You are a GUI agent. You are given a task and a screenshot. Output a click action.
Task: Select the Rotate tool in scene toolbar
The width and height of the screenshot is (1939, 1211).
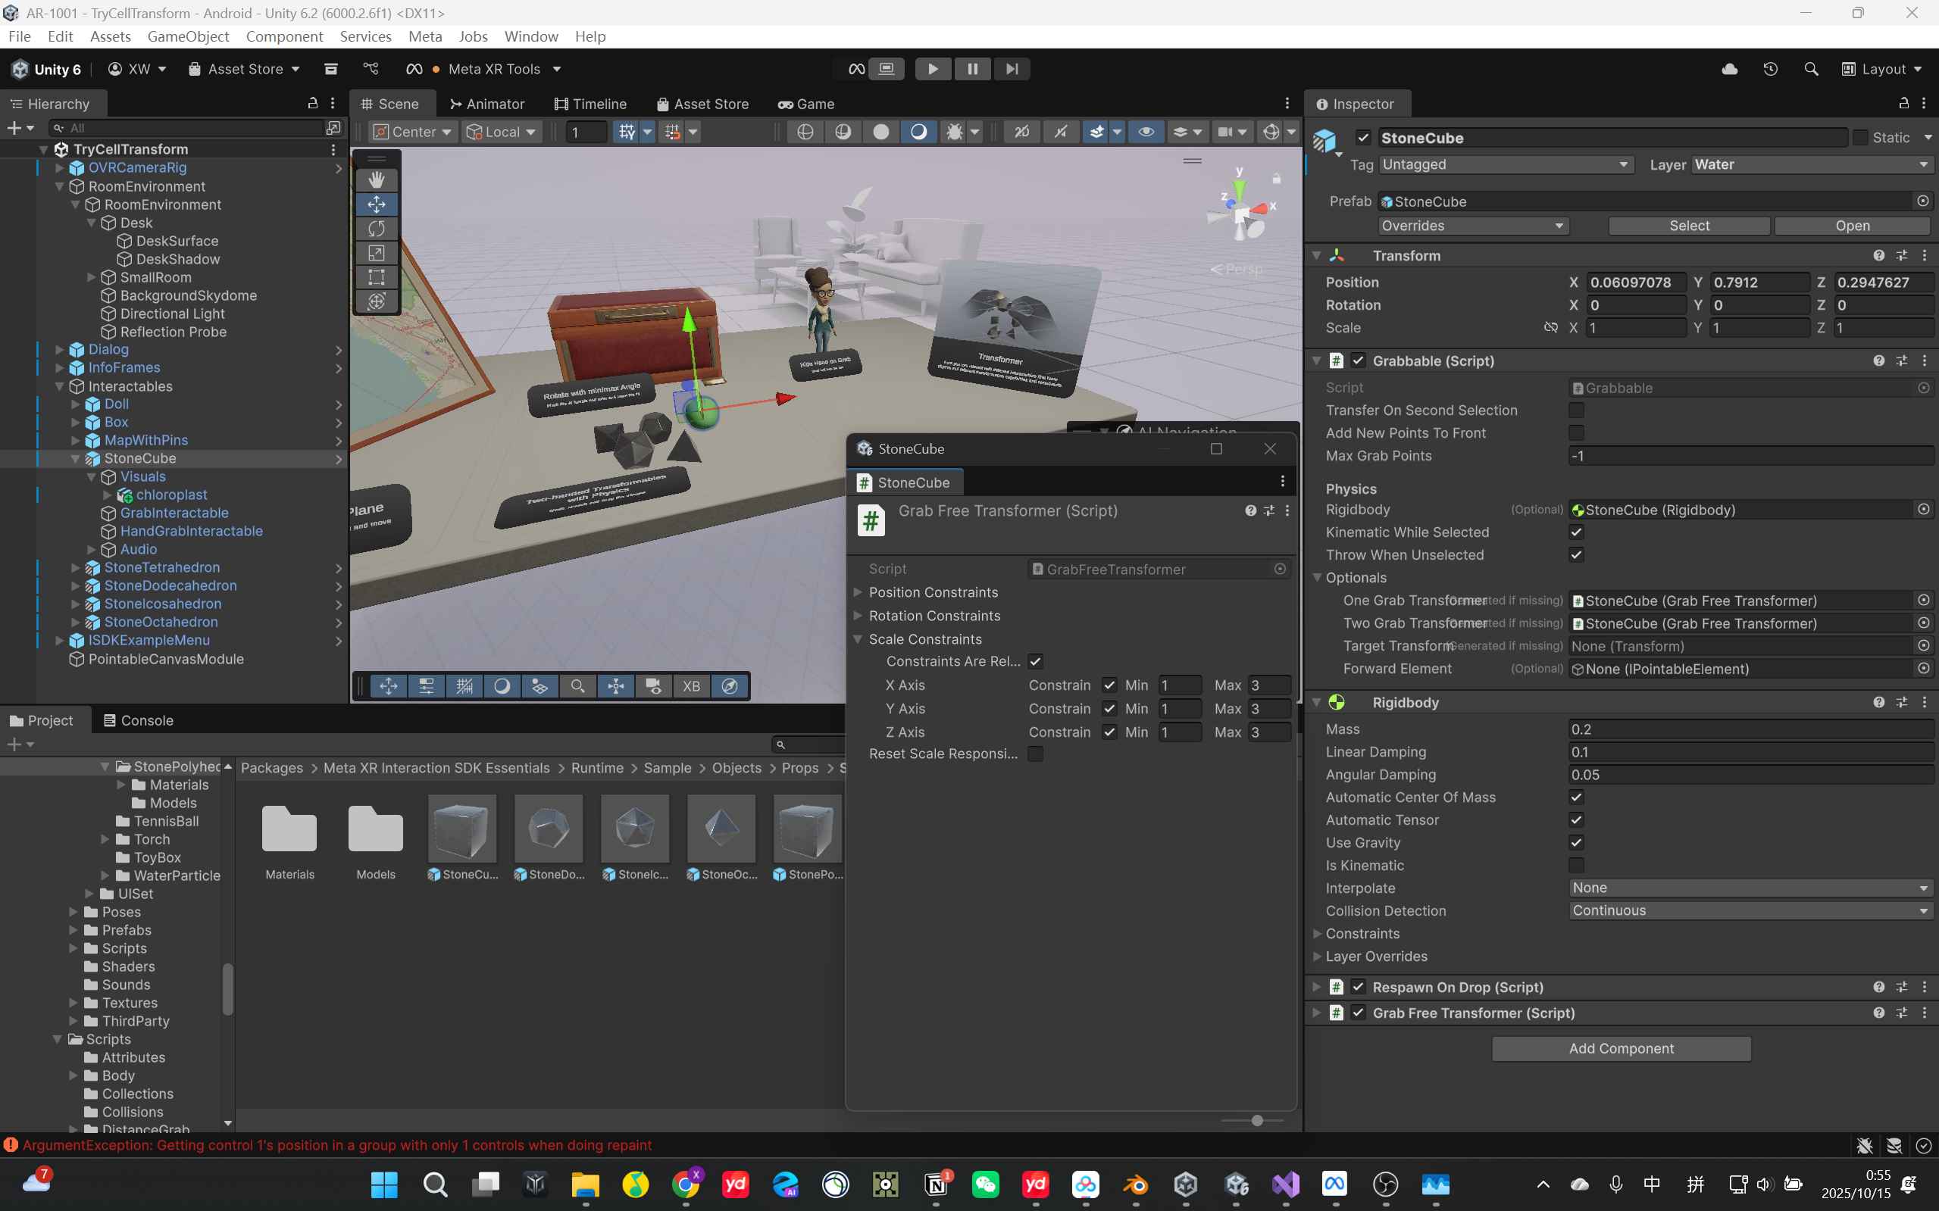click(x=376, y=228)
